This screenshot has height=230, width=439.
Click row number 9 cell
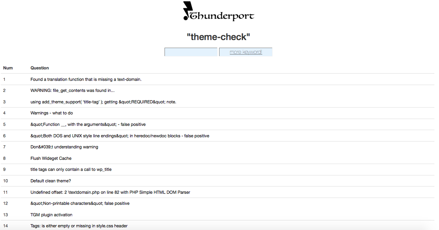pos(4,170)
